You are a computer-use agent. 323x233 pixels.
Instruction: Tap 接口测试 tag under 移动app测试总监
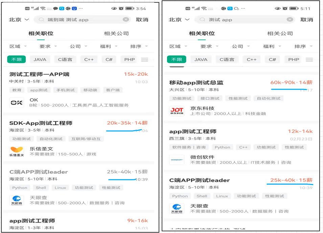pos(210,98)
